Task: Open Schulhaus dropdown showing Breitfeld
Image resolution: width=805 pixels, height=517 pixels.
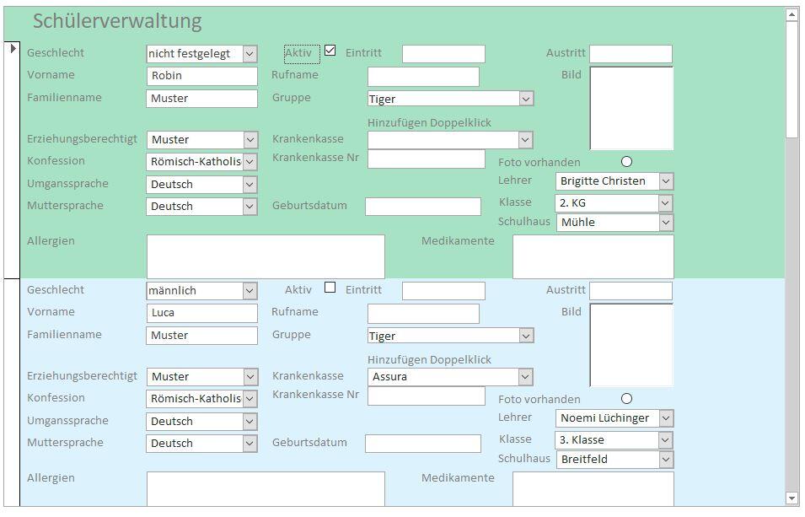Action: (x=666, y=460)
